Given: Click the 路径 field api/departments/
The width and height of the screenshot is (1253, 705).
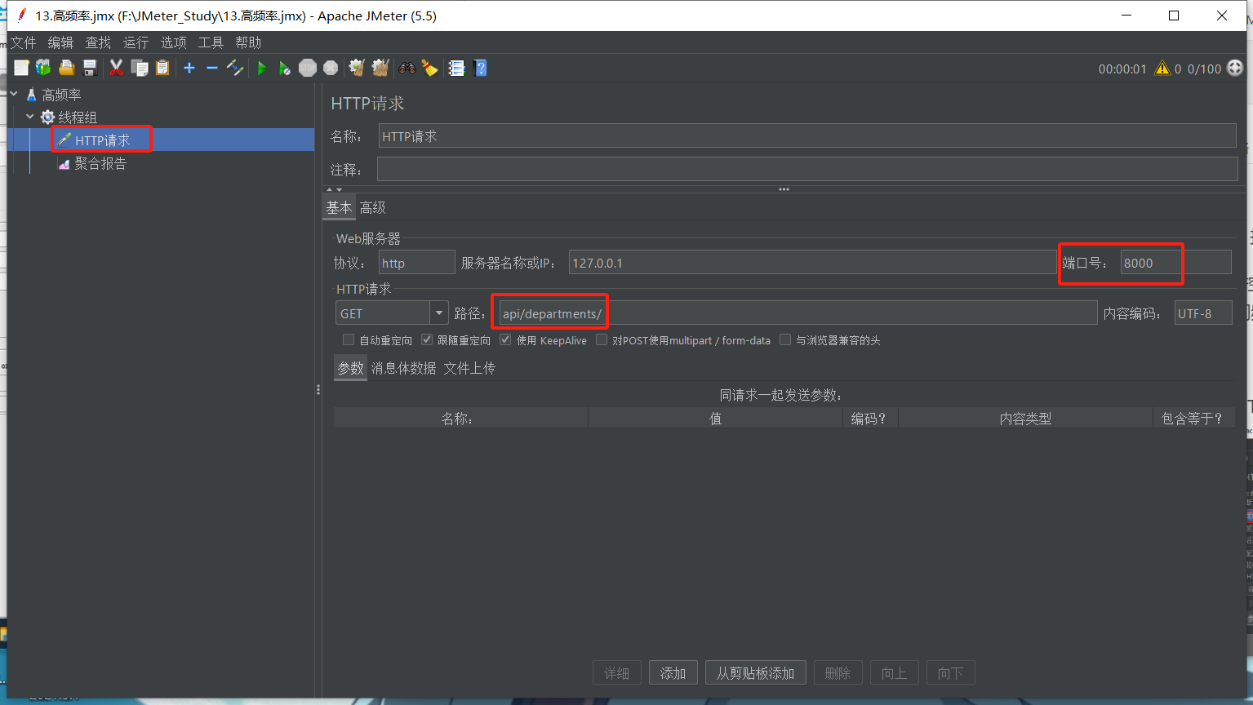Looking at the screenshot, I should click(798, 313).
